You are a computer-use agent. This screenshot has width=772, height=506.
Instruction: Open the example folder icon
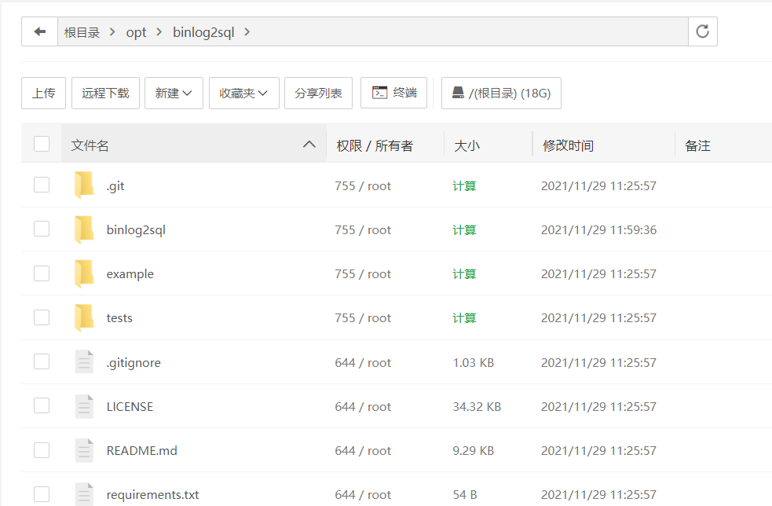84,273
